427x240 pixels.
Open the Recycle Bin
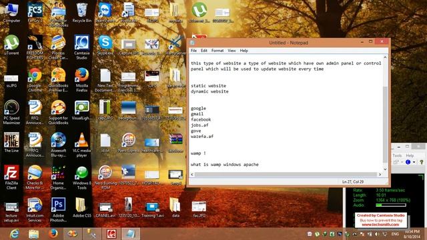pyautogui.click(x=81, y=13)
